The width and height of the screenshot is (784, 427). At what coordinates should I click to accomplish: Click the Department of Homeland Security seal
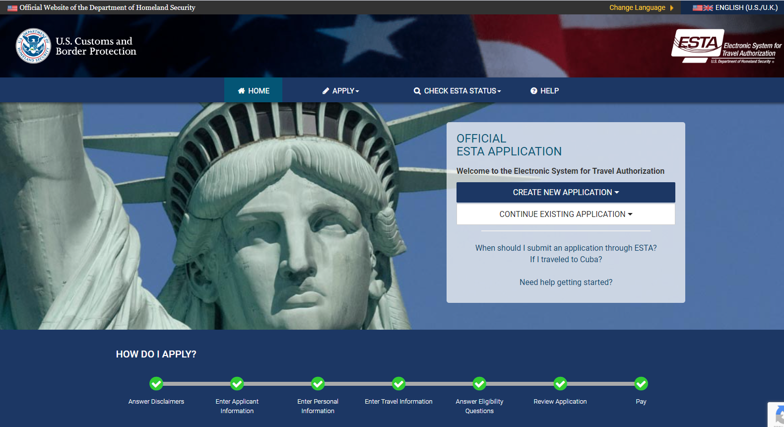pos(33,46)
